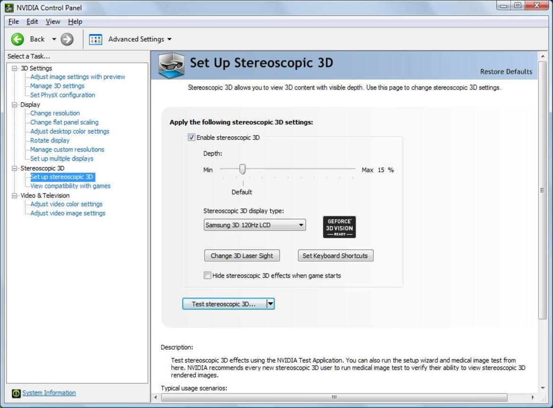The width and height of the screenshot is (553, 408).
Task: Select Set up stereoscopic 3D task
Action: click(62, 177)
